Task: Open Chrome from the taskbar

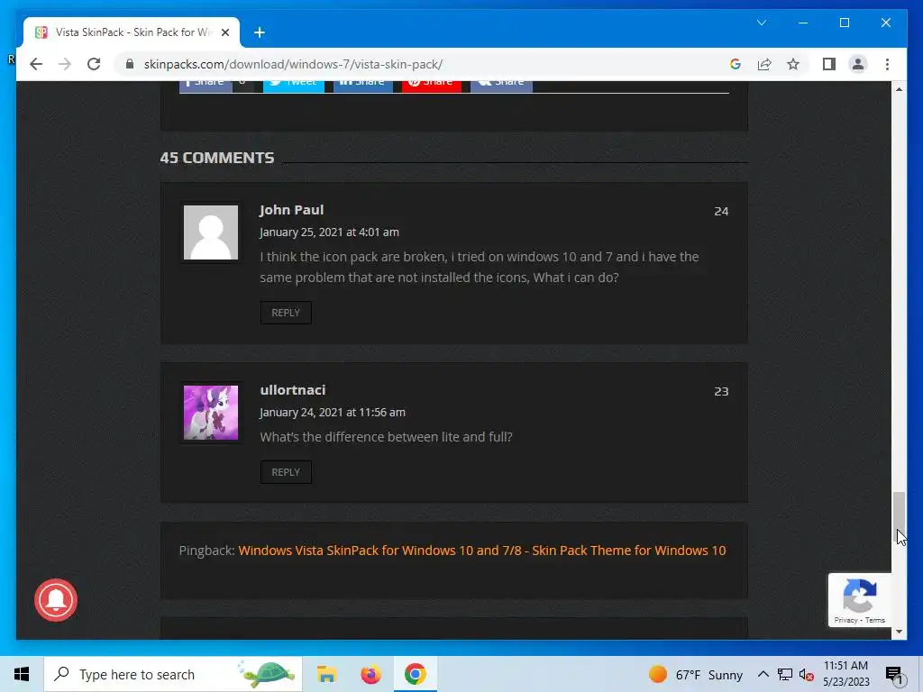Action: pyautogui.click(x=415, y=674)
